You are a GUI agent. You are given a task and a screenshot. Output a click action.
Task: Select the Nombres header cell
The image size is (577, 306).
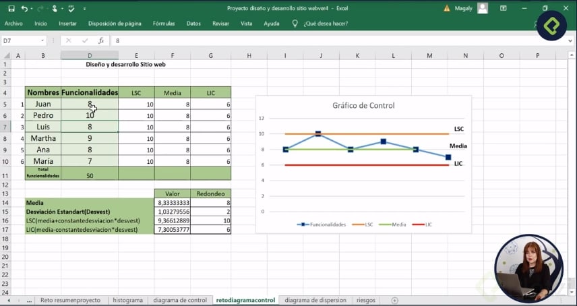[x=43, y=93]
